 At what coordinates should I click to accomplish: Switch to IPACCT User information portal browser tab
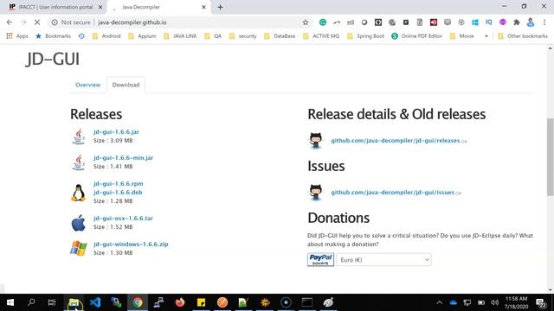point(55,7)
